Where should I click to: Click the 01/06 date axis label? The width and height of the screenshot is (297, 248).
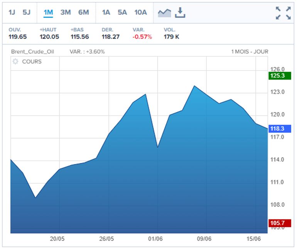coord(155,239)
